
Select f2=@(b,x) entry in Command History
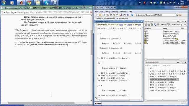(x=164, y=90)
